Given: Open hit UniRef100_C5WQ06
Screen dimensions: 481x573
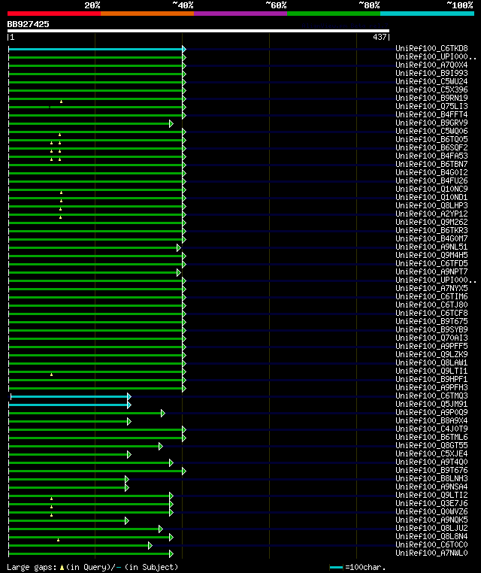Looking at the screenshot, I should tap(431, 131).
